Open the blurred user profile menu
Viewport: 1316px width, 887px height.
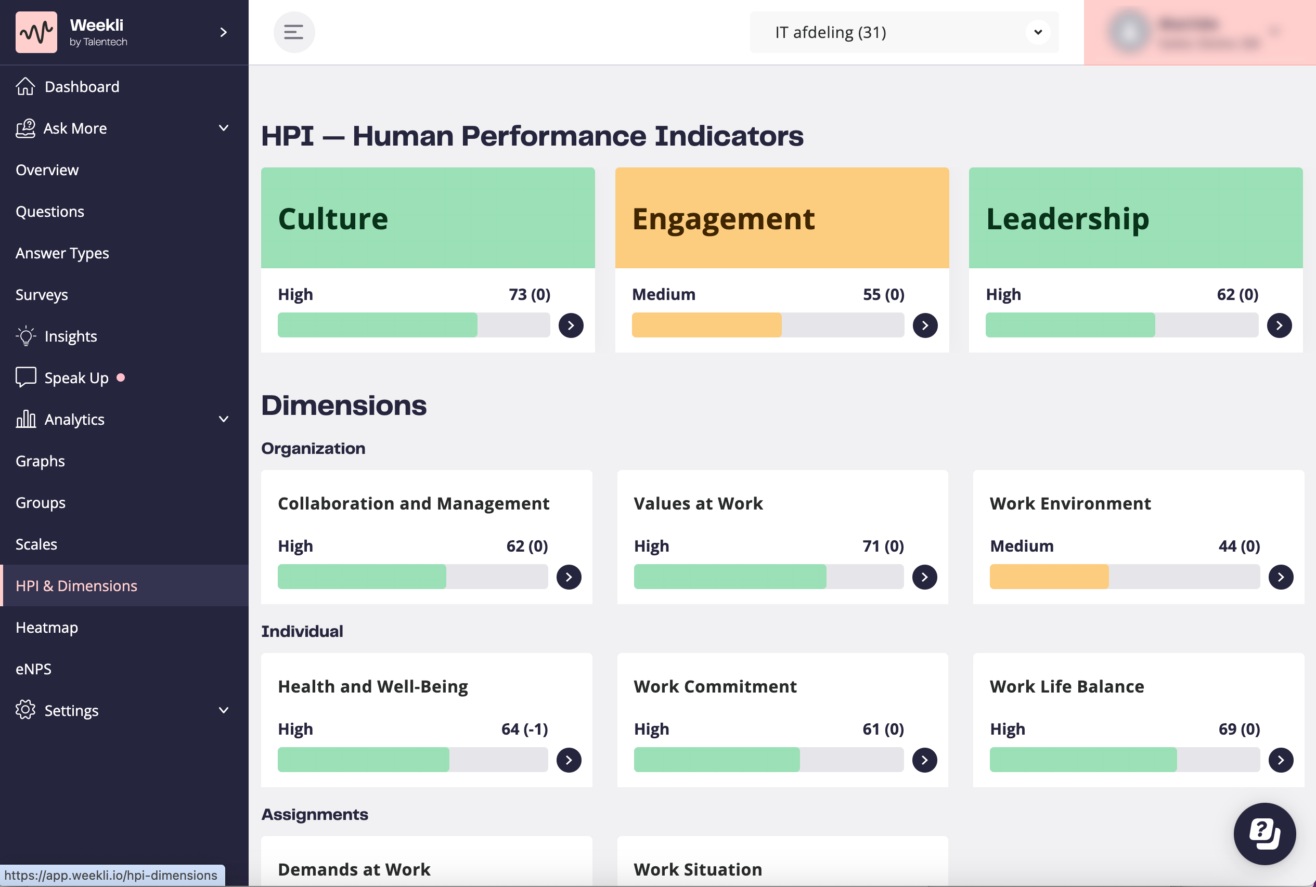pos(1199,32)
